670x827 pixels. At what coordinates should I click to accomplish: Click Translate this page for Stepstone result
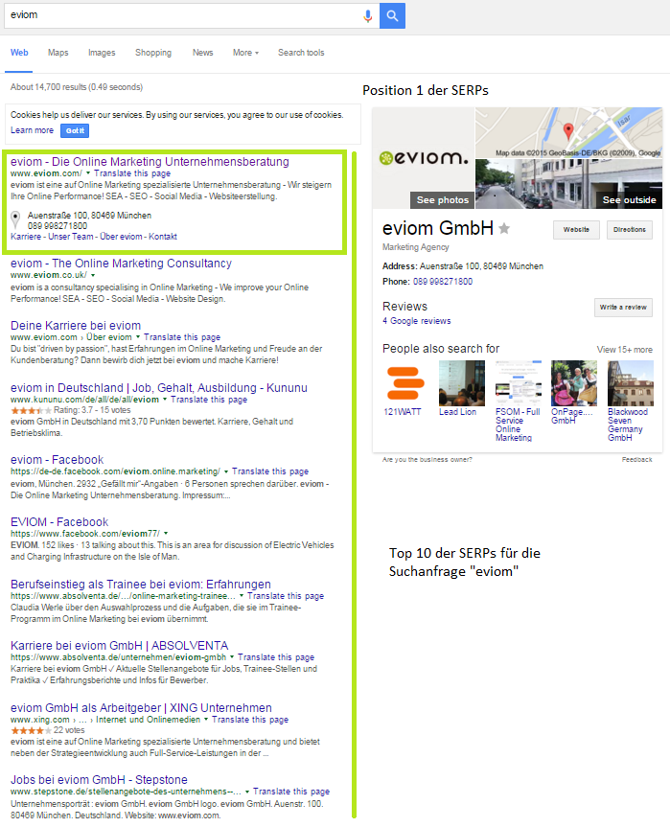[291, 792]
